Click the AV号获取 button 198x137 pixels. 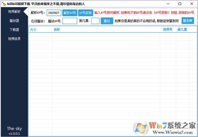tap(86, 13)
